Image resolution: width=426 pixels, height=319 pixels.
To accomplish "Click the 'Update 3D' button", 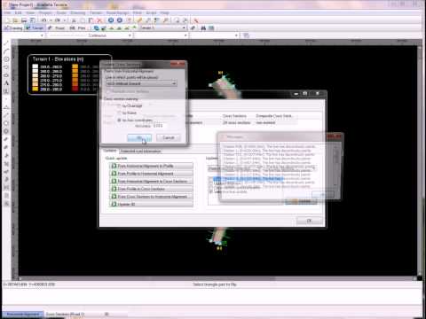I will 151,205.
